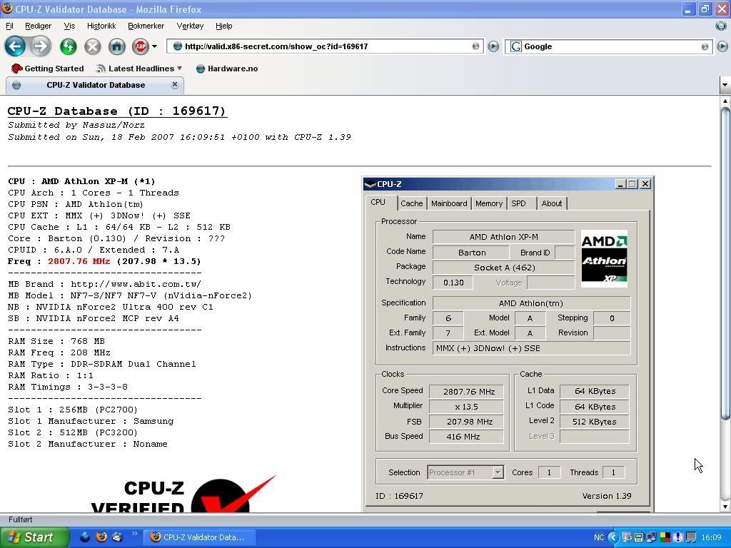731x548 pixels.
Task: Expand Latest Headlines feed bookmark
Action: [139, 68]
